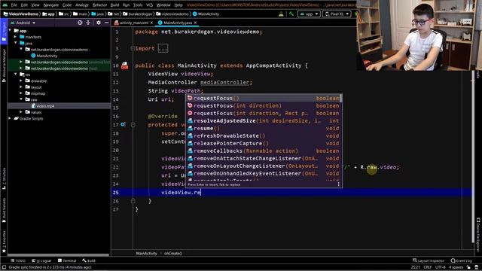Click the green Android robot icon in toolbar
This screenshot has height=271, width=482.
point(281,14)
